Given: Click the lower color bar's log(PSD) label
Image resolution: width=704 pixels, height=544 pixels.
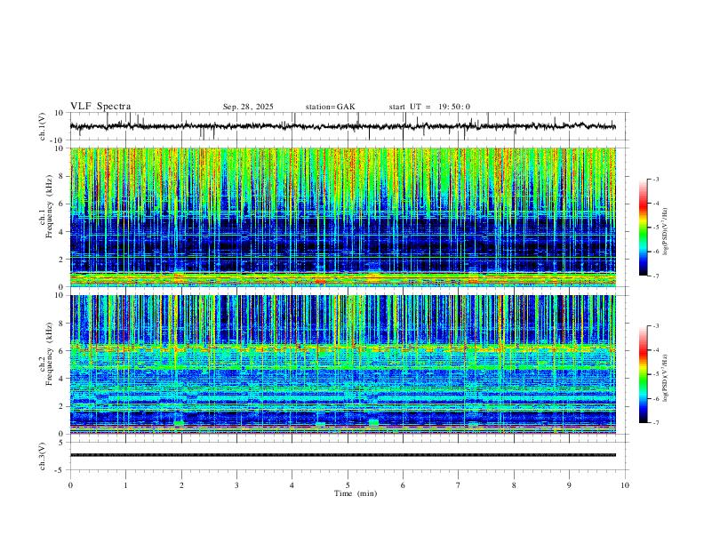Looking at the screenshot, I should (666, 379).
